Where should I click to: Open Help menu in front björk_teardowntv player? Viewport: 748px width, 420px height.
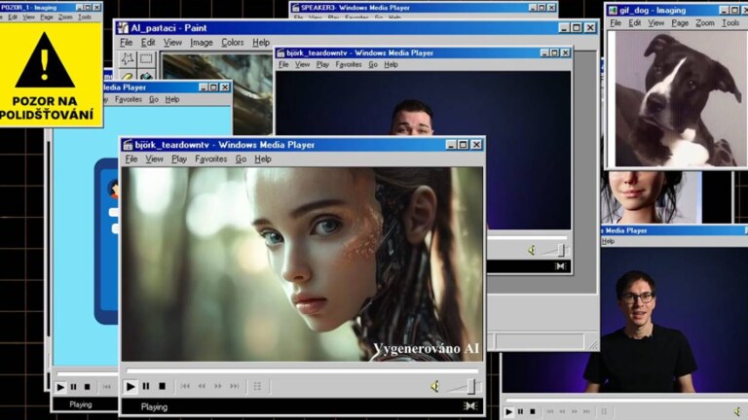(263, 159)
